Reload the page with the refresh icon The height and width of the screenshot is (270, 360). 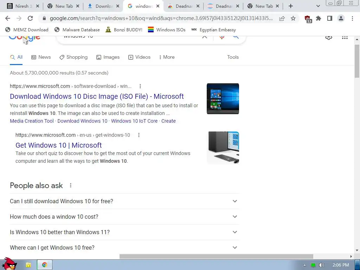coord(30,18)
